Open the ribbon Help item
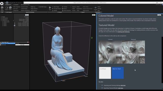163x91 pixels. pos(99,11)
